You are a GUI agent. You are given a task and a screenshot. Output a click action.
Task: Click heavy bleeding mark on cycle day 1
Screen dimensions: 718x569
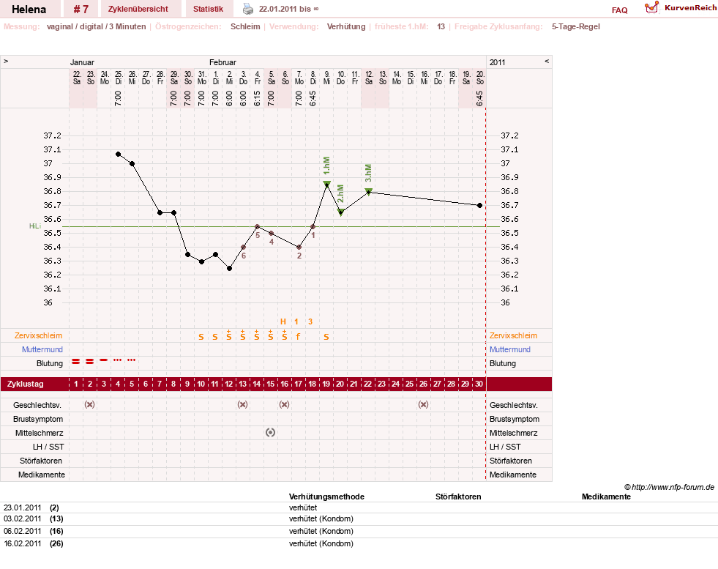[x=76, y=362]
